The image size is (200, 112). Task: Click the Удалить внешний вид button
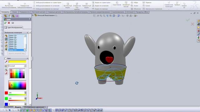pyautogui.click(x=16, y=54)
